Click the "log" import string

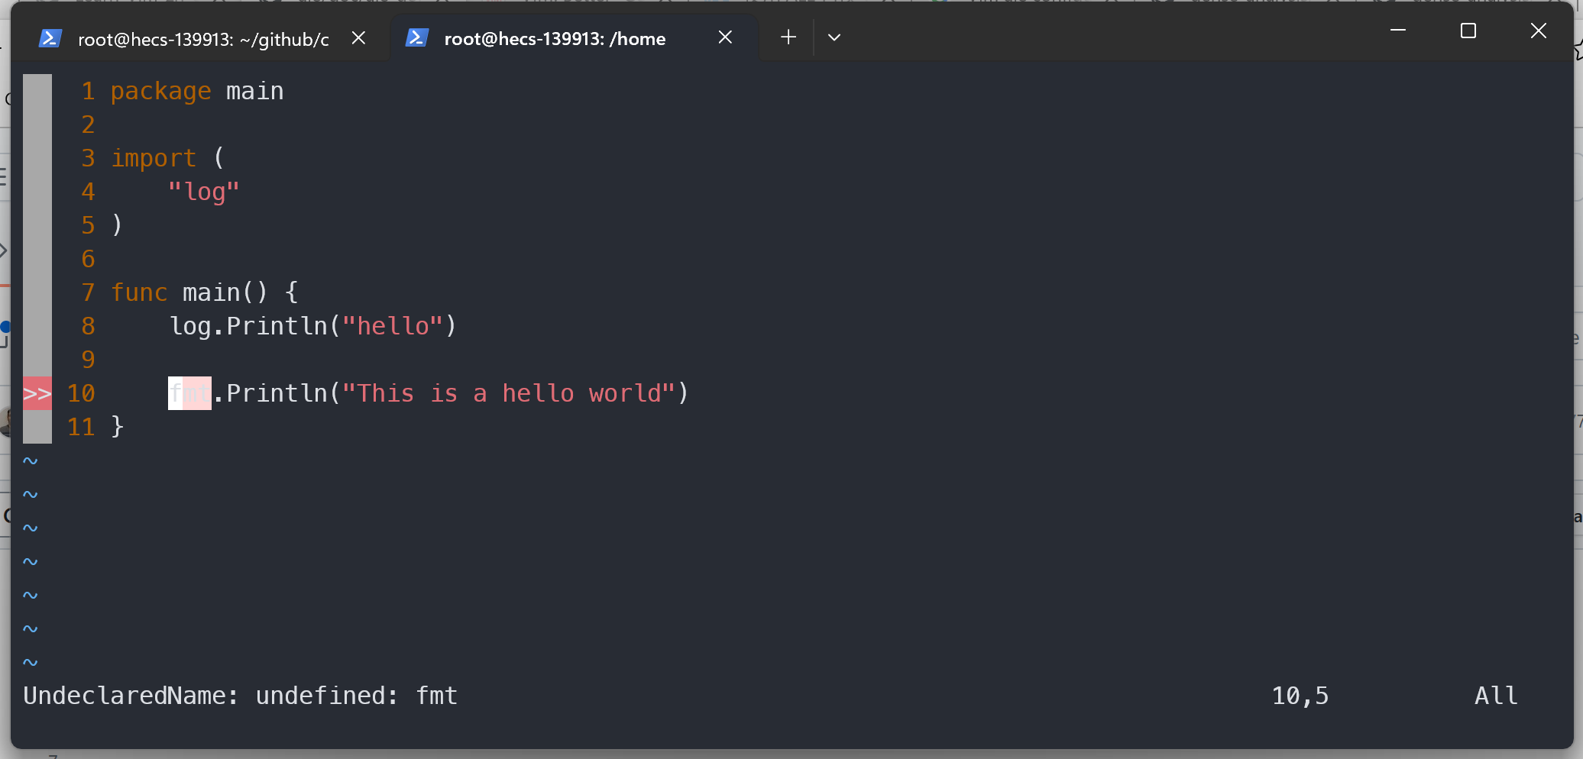[x=203, y=192]
